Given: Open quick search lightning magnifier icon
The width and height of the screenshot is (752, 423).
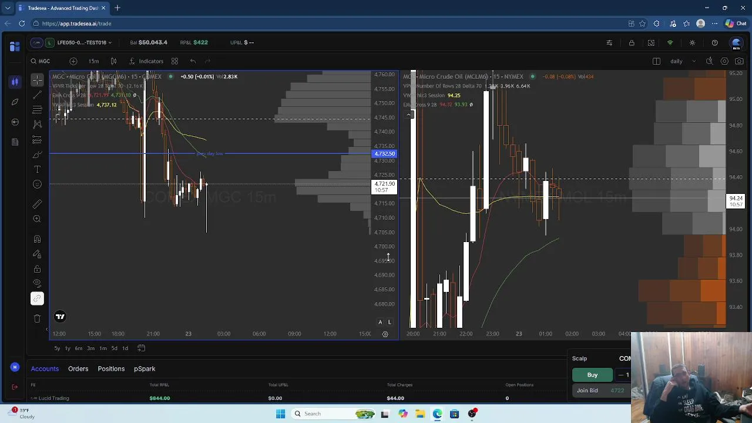Looking at the screenshot, I should pyautogui.click(x=709, y=61).
